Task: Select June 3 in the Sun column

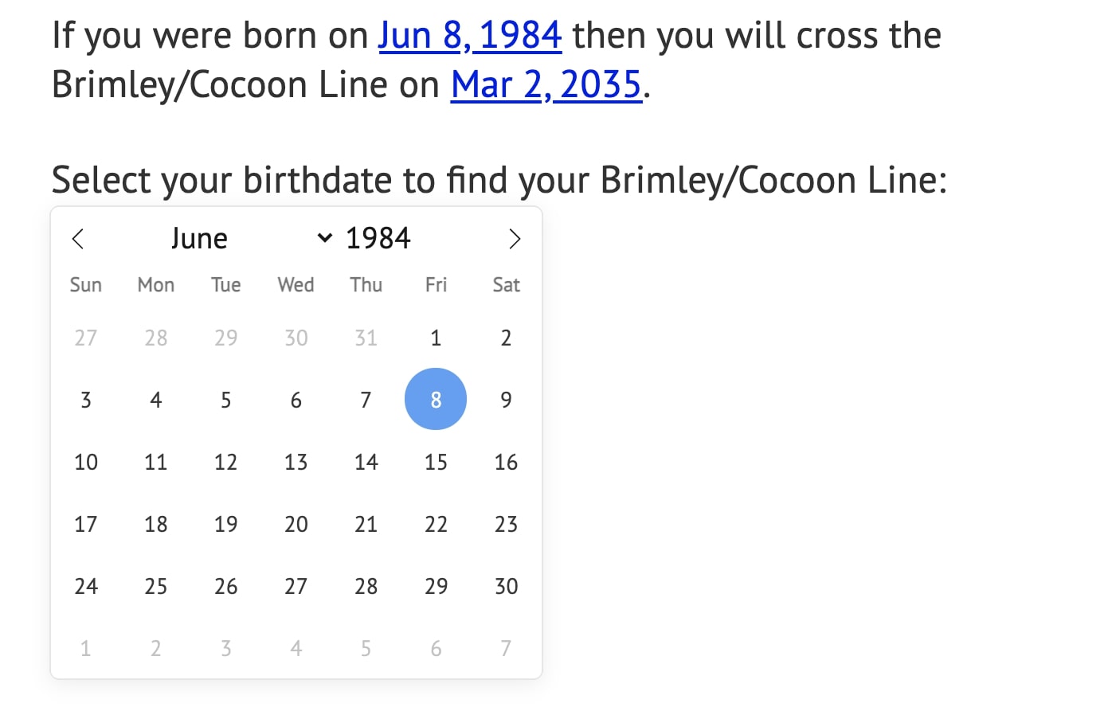Action: (x=85, y=399)
